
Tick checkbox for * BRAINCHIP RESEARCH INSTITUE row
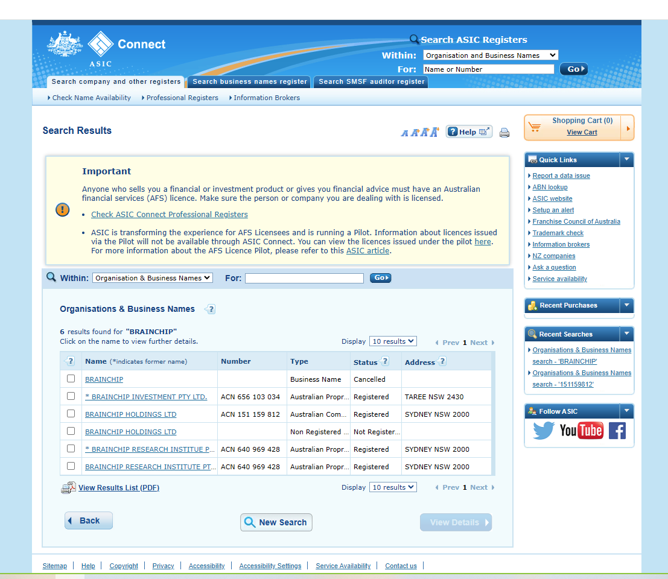[x=71, y=448]
